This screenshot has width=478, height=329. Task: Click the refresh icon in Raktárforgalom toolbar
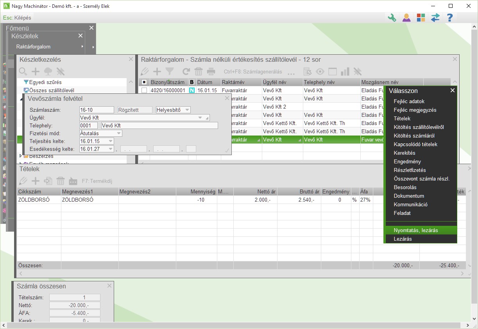[x=186, y=72]
